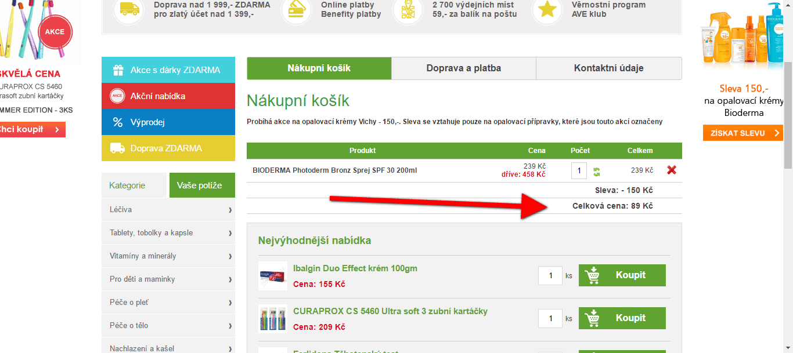Open Akční nabídka section

pos(168,96)
